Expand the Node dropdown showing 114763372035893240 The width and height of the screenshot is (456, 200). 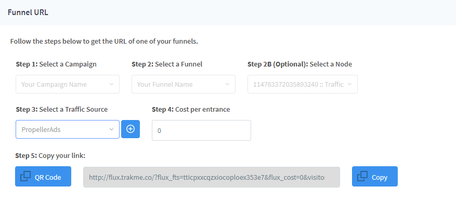point(303,84)
